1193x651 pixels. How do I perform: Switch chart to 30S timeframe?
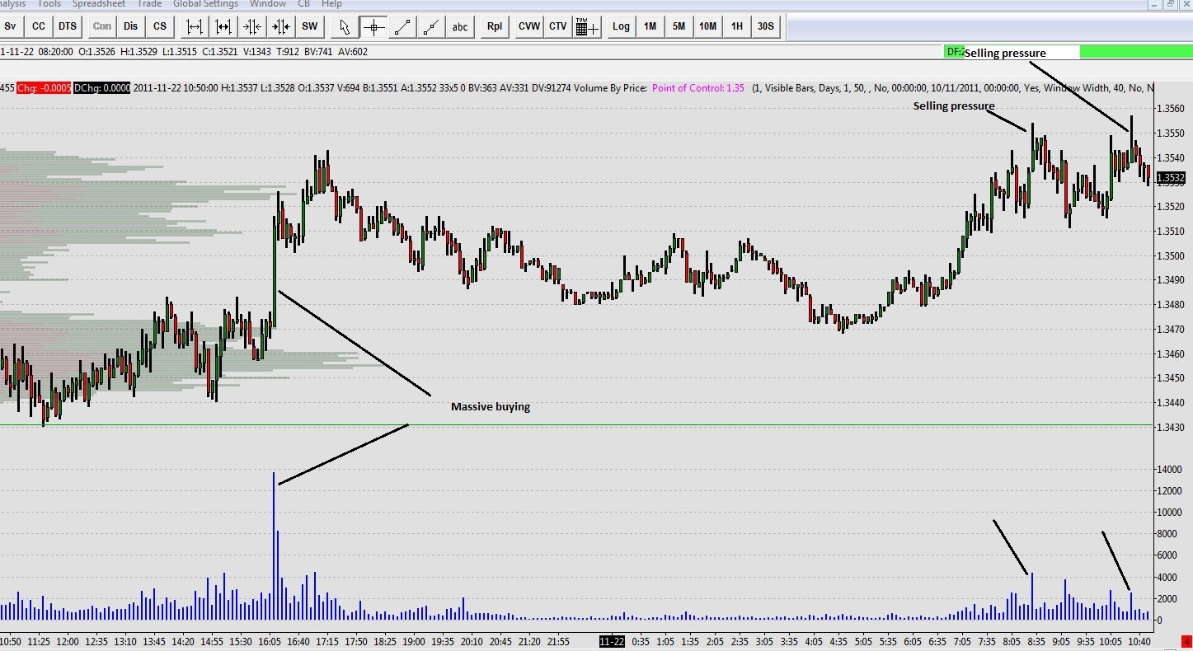765,26
